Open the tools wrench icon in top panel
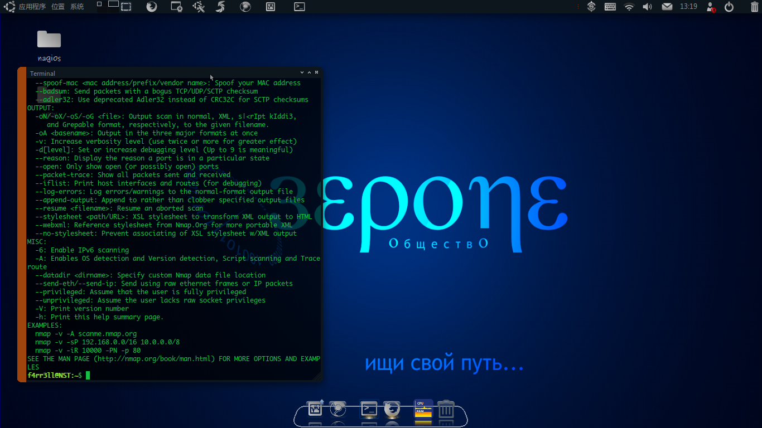The image size is (762, 428). pyautogui.click(x=199, y=7)
